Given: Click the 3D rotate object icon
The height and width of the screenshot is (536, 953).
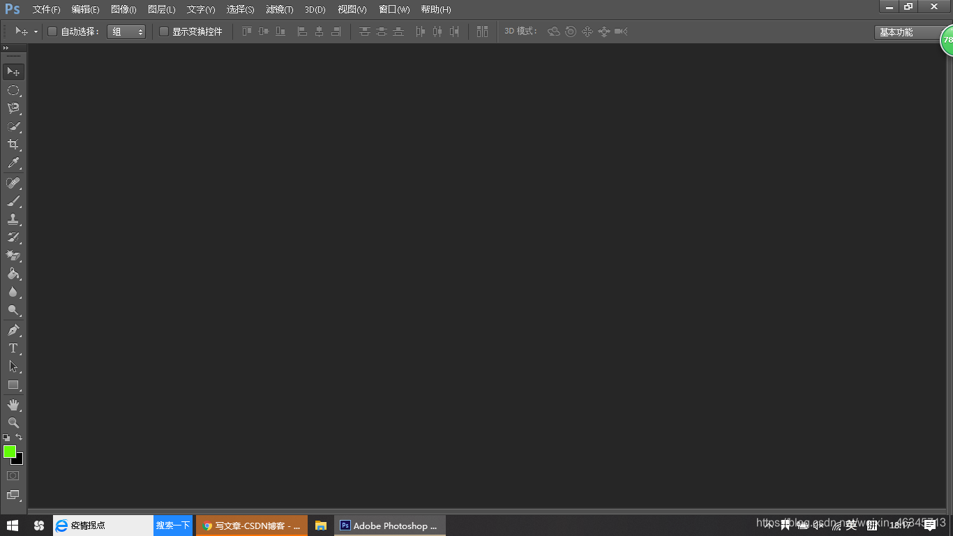Looking at the screenshot, I should pyautogui.click(x=554, y=31).
